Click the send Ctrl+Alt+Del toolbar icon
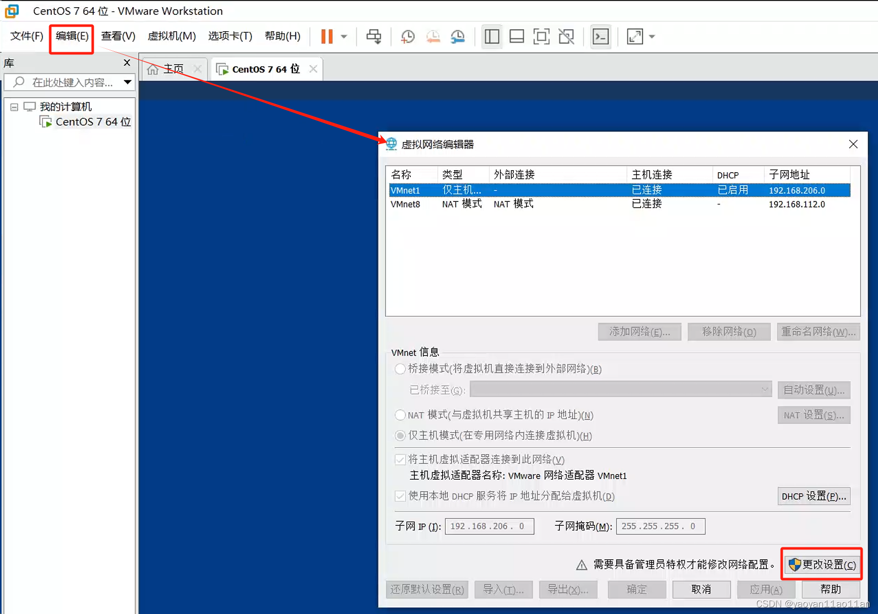878x614 pixels. [x=374, y=36]
